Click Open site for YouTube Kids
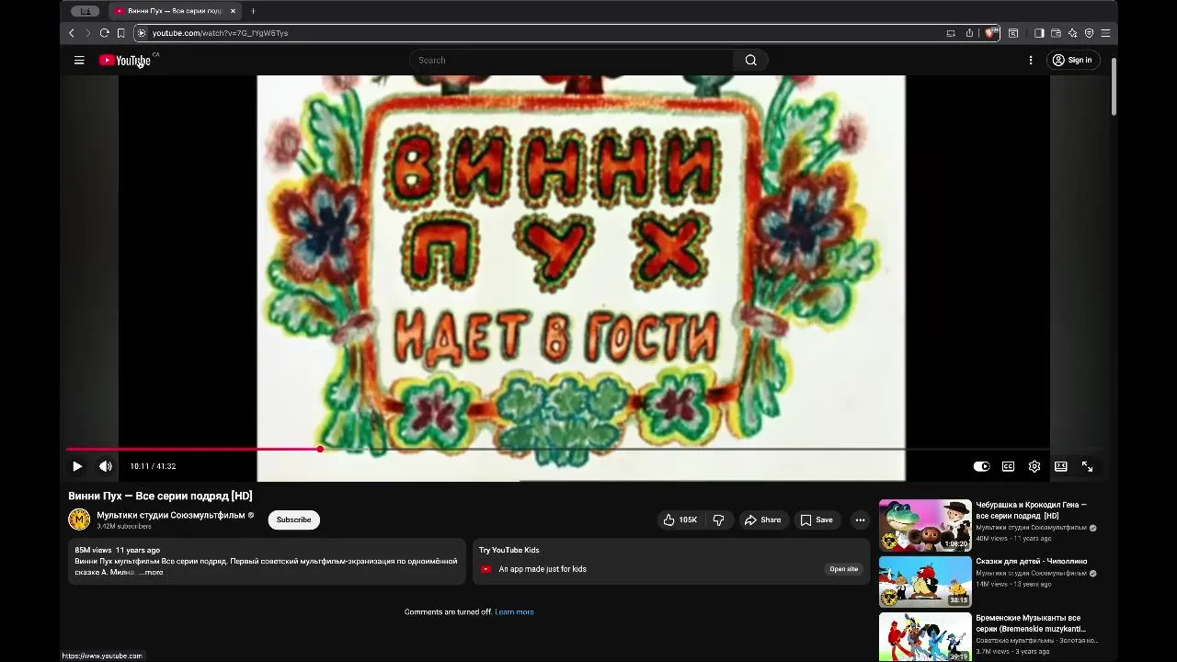The height and width of the screenshot is (662, 1177). 843,569
